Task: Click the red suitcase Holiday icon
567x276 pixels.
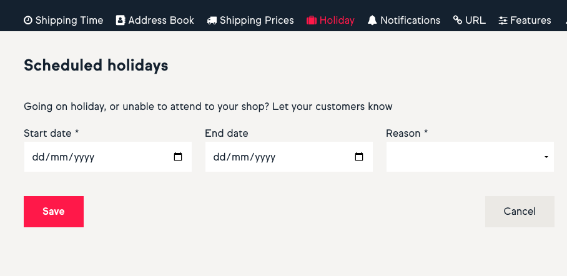Action: [x=312, y=20]
